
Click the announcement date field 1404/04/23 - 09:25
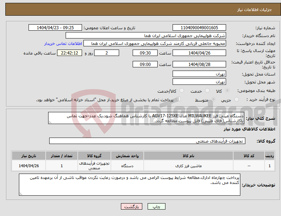55,27
